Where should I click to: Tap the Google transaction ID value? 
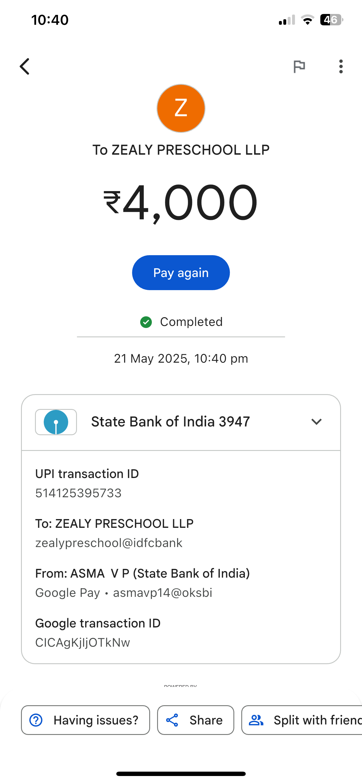(x=83, y=643)
